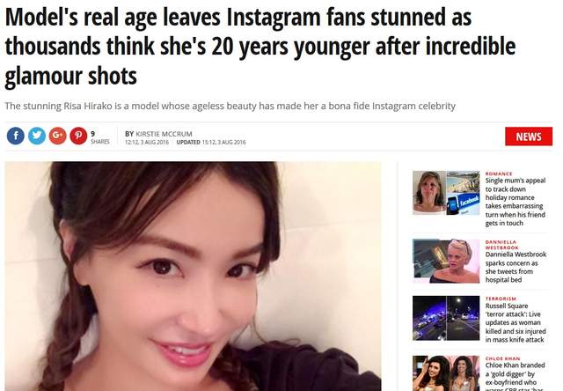Select the TERRORISM category tag

(501, 299)
